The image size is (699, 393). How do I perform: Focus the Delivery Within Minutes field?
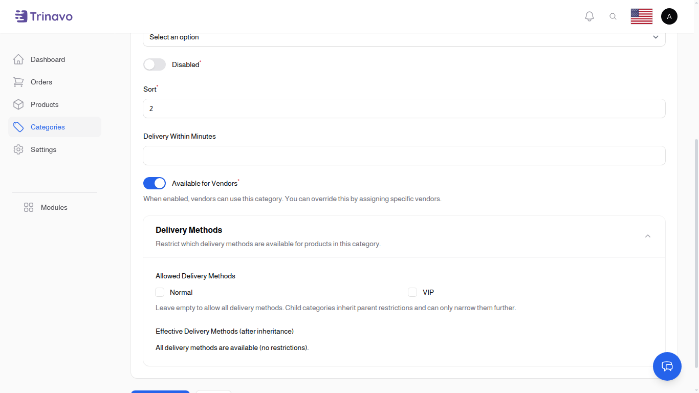coord(404,156)
